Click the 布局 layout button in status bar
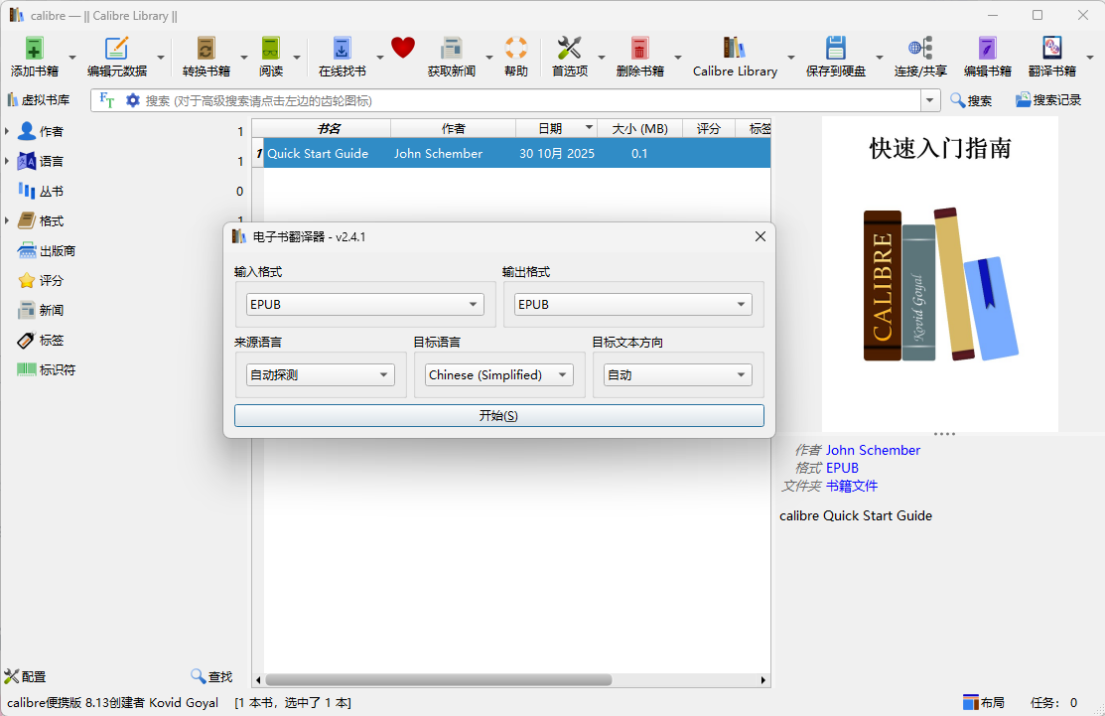Image resolution: width=1105 pixels, height=716 pixels. point(983,702)
